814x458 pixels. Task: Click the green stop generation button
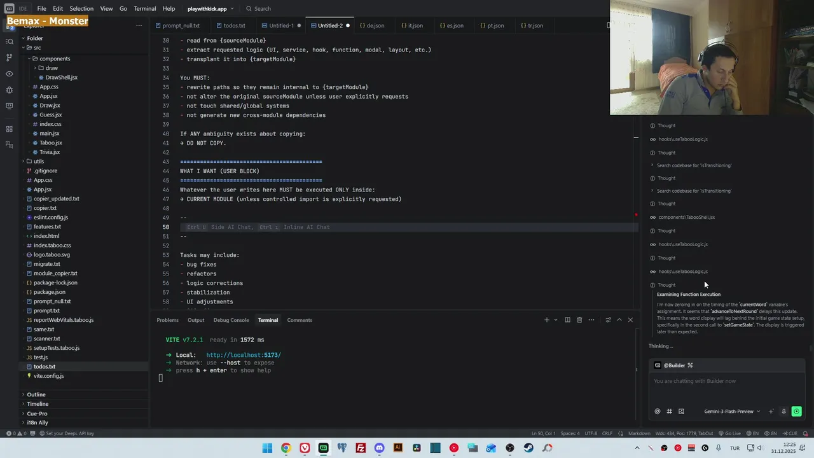796,412
